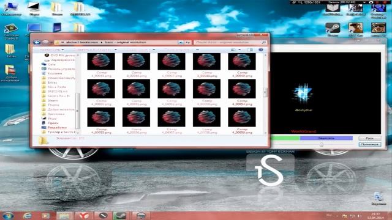Click the green progress bar segment
This screenshot has width=392, height=220.
(x=285, y=138)
